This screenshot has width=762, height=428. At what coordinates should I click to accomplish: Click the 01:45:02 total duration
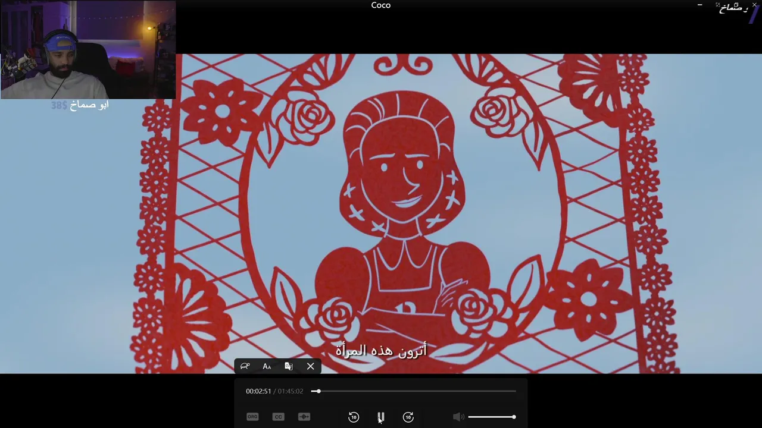point(291,391)
